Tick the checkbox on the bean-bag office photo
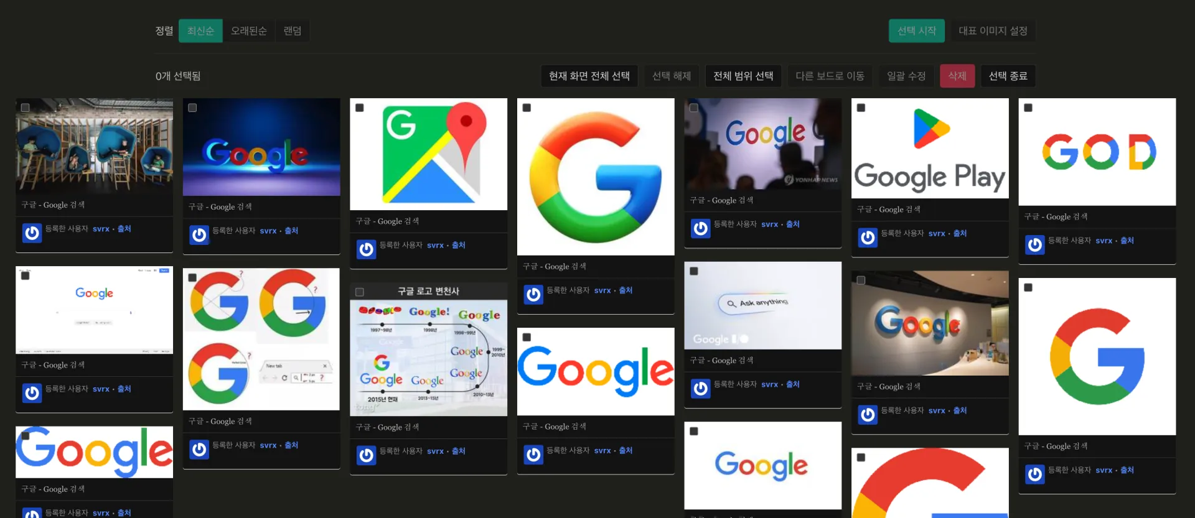 click(26, 108)
